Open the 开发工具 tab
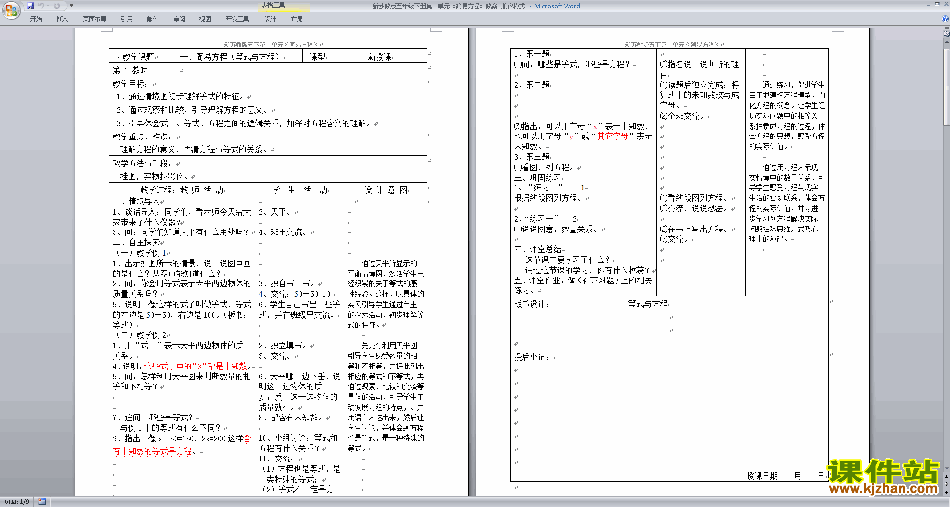The width and height of the screenshot is (950, 507). click(x=237, y=19)
